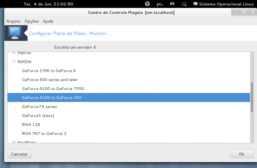Click Configurar Placa de Vídeo, Monitor title

[70, 33]
